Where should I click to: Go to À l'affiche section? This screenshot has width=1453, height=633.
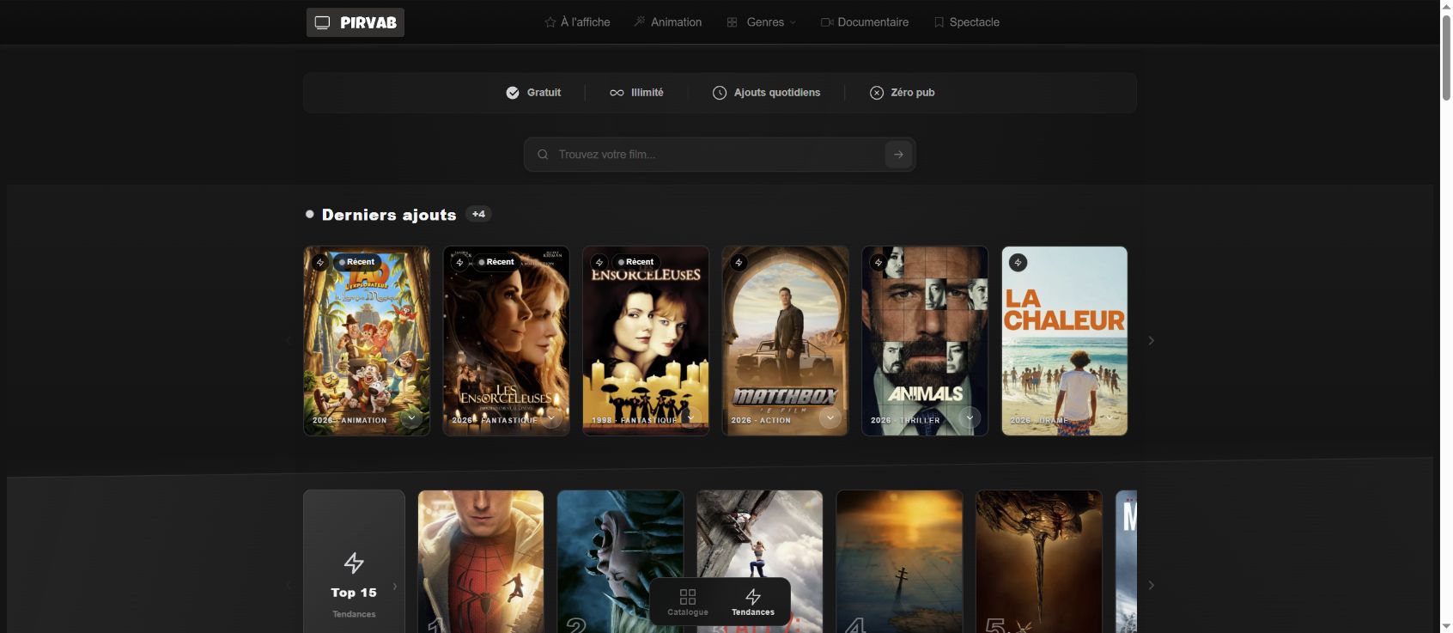(x=577, y=22)
